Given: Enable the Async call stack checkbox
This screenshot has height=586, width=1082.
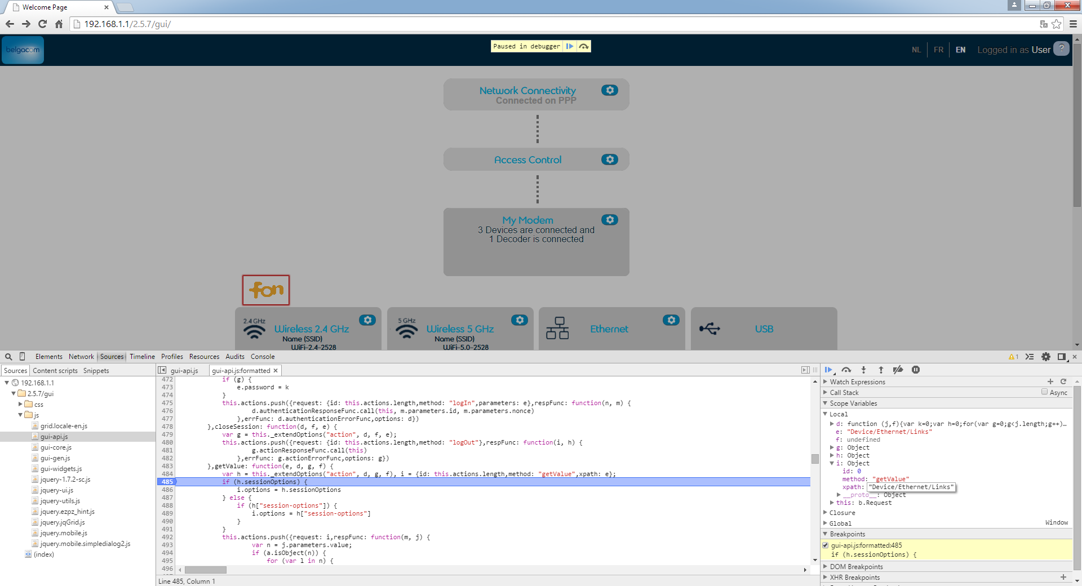Looking at the screenshot, I should click(x=1044, y=392).
